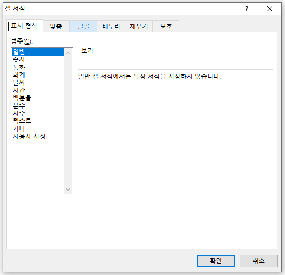Confirm with the 확인 button

pos(216,261)
